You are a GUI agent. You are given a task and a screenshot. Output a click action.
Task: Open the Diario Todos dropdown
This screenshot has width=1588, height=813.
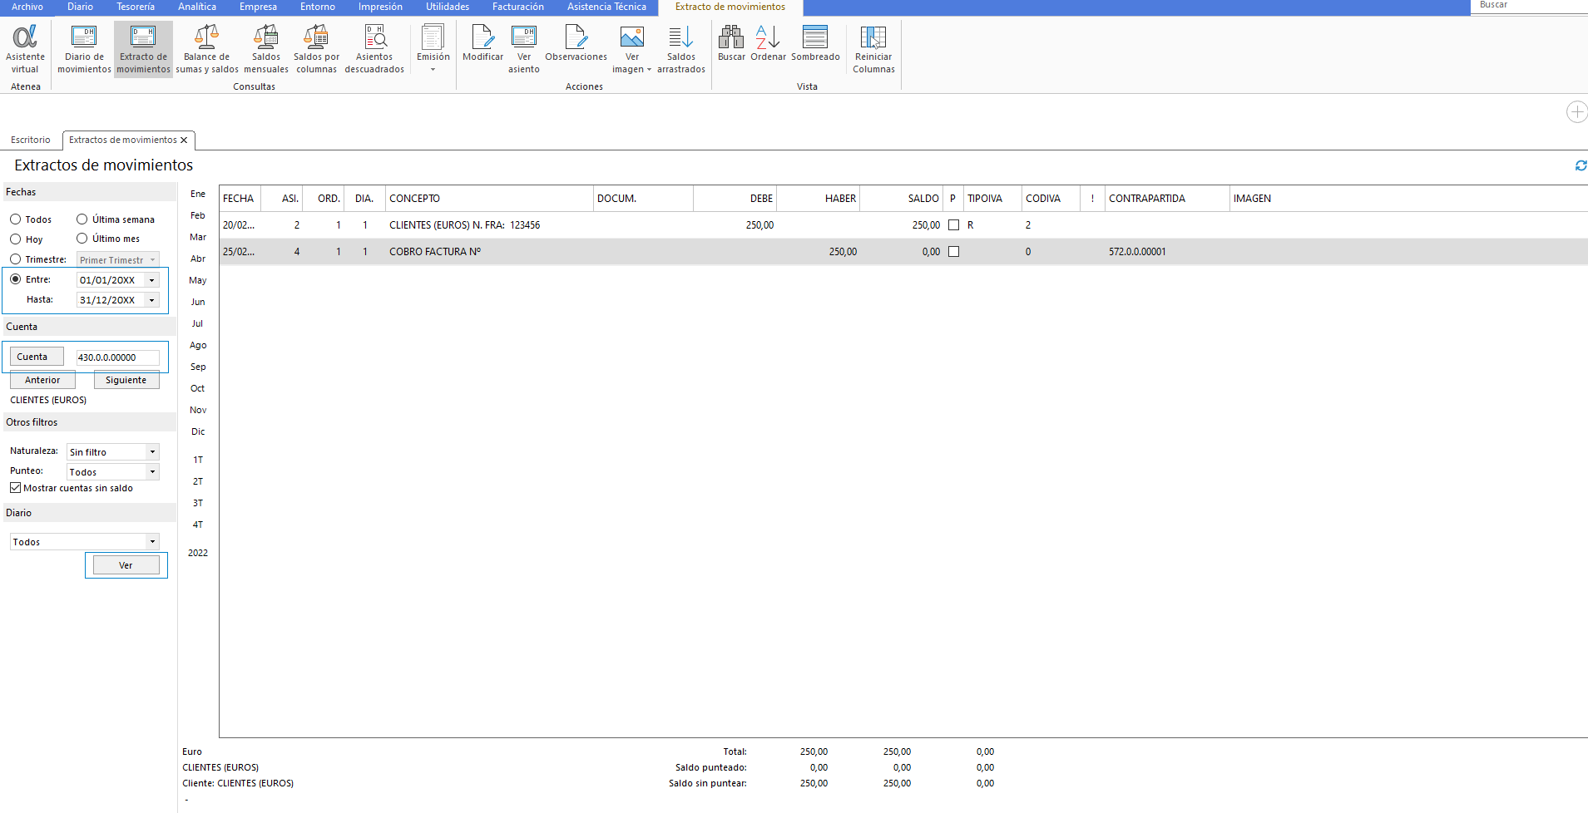(152, 542)
